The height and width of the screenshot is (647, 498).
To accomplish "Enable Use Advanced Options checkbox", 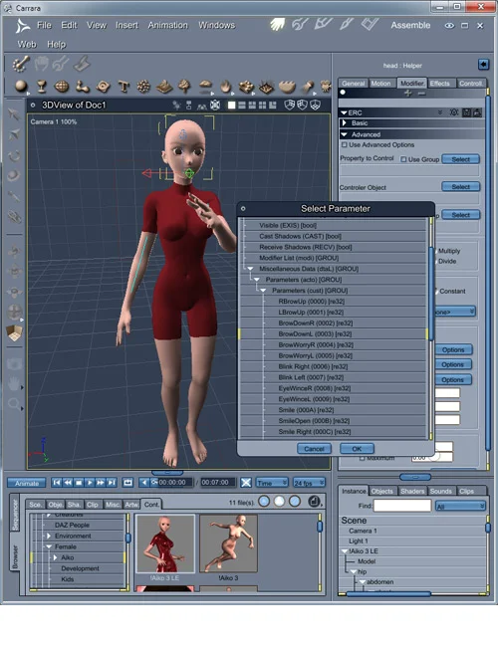I will (x=344, y=145).
